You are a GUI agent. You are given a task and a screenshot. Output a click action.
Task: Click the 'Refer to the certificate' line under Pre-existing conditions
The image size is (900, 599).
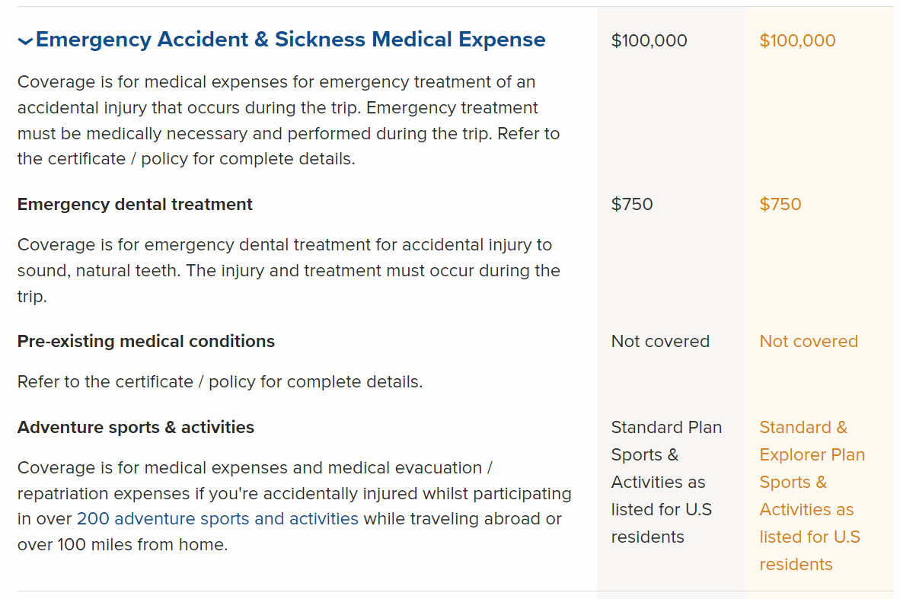point(219,382)
